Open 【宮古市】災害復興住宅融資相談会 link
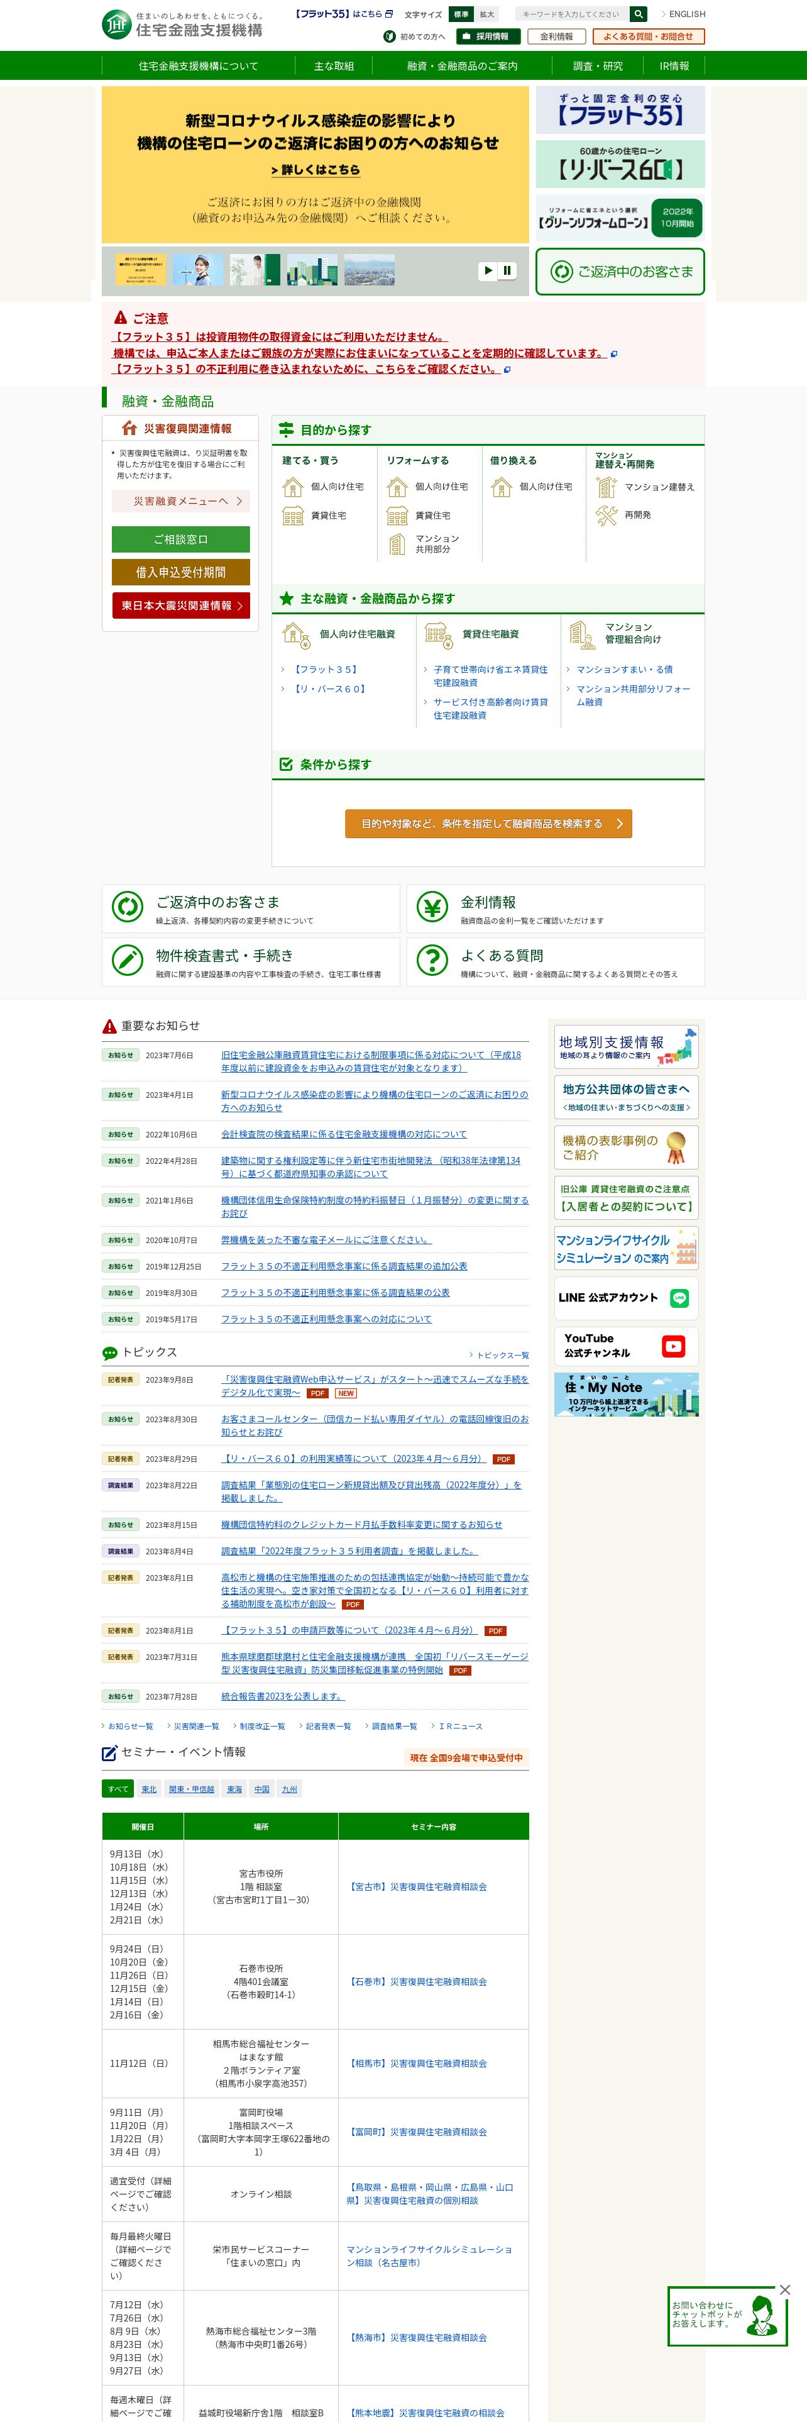The image size is (807, 2422). click(x=417, y=1886)
